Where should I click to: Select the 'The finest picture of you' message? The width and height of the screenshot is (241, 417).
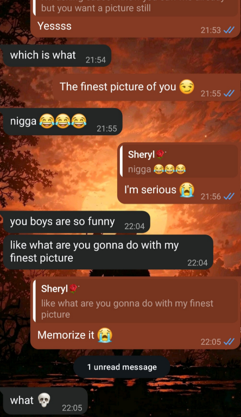147,87
